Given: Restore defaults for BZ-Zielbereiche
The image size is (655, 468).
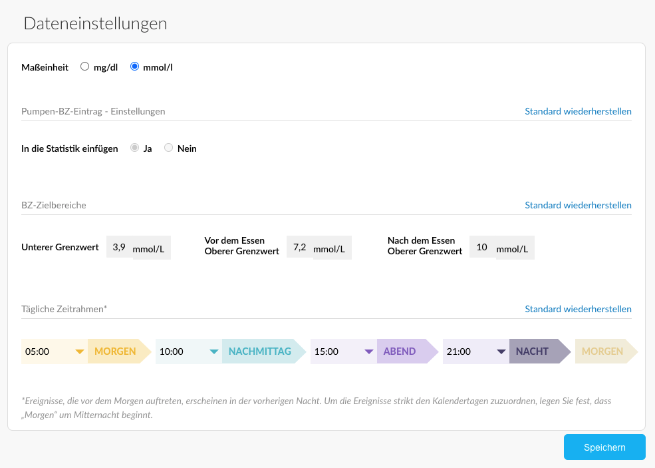Looking at the screenshot, I should (578, 205).
